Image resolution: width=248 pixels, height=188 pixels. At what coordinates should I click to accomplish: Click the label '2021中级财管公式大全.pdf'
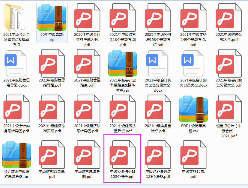coord(229,37)
